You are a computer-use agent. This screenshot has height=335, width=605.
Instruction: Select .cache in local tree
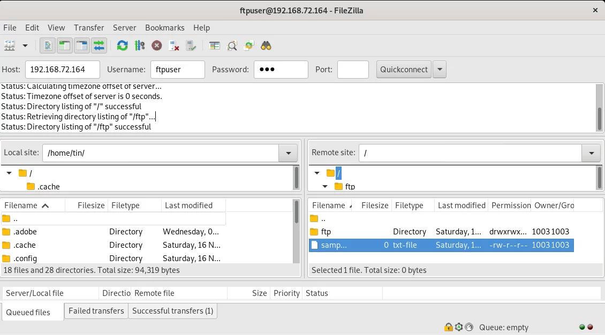pos(49,187)
